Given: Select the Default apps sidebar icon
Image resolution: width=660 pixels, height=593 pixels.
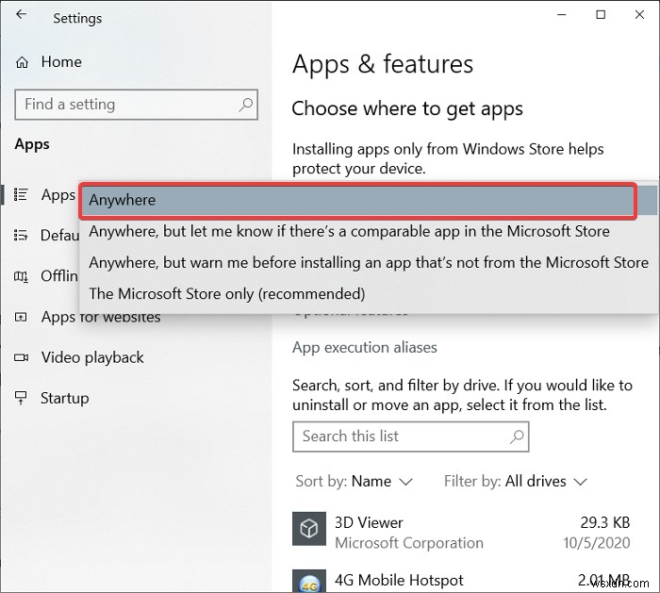Looking at the screenshot, I should coord(21,235).
